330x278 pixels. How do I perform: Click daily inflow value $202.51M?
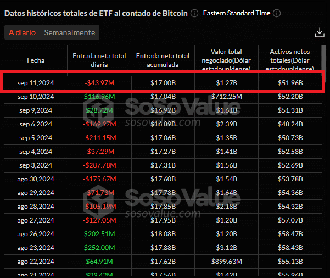coord(99,234)
